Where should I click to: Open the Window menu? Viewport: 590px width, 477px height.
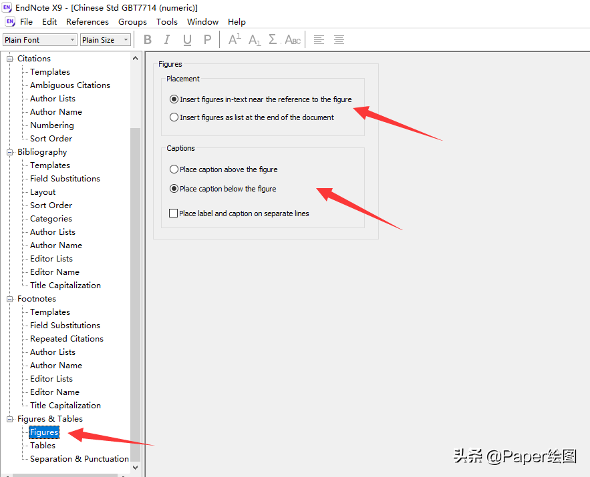(202, 22)
